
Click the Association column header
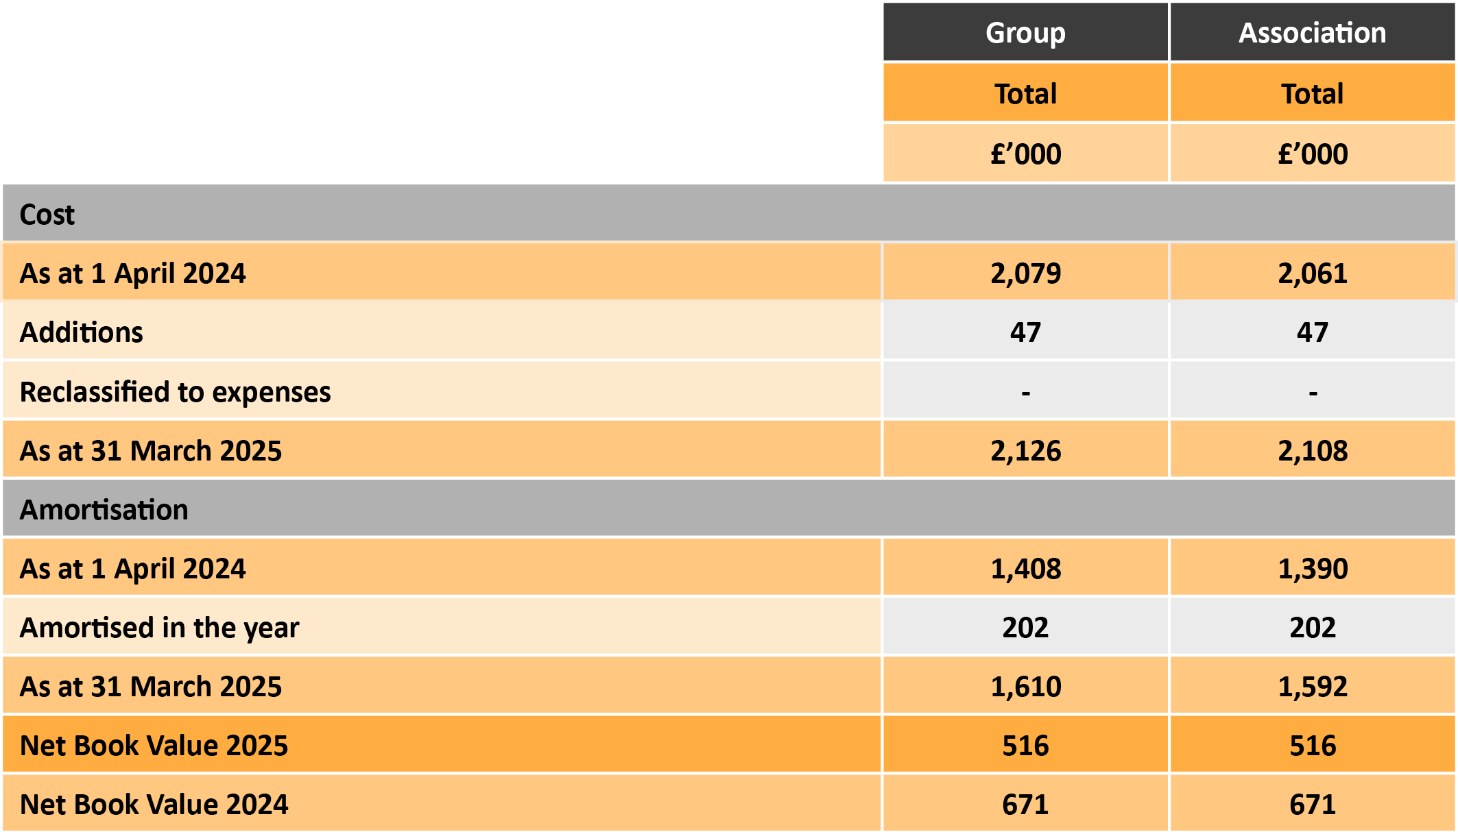pyautogui.click(x=1312, y=33)
